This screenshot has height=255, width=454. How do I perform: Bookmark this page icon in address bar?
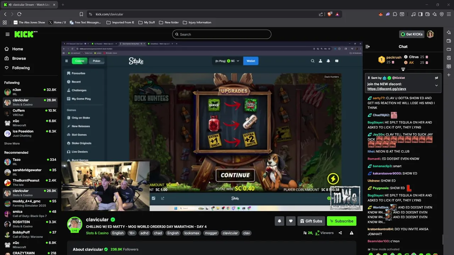(x=81, y=14)
